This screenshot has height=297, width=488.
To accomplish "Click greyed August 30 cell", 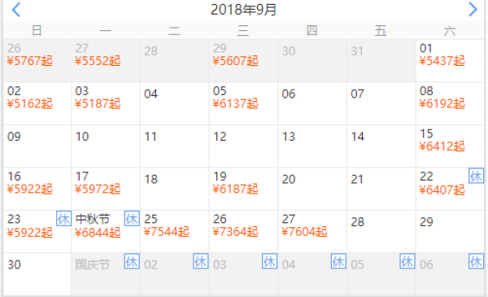I will (312, 61).
